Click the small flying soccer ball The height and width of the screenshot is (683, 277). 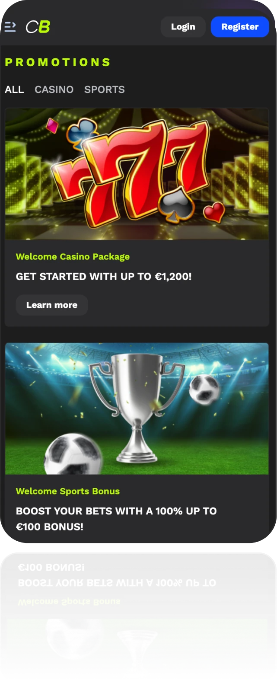click(x=204, y=389)
